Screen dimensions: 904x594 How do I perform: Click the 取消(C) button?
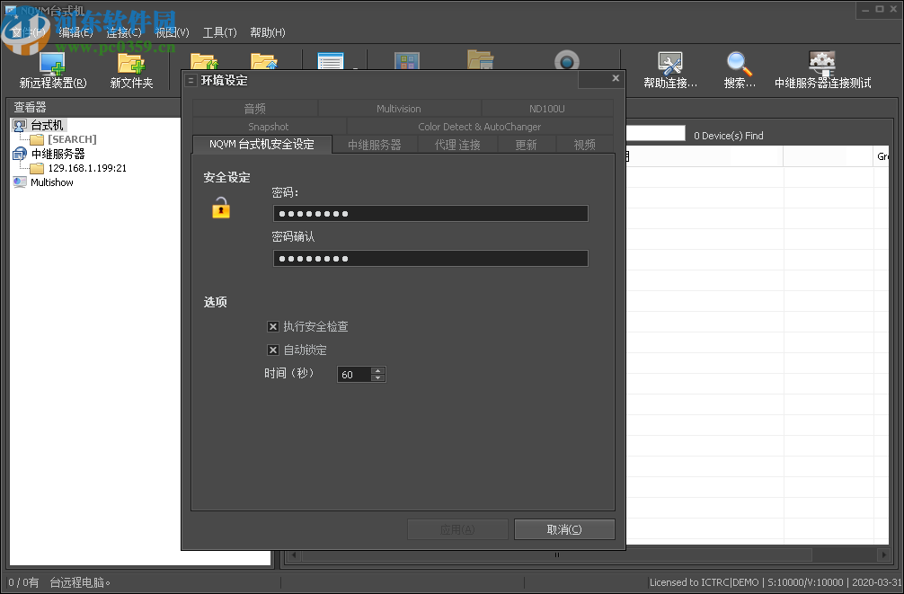(x=564, y=529)
